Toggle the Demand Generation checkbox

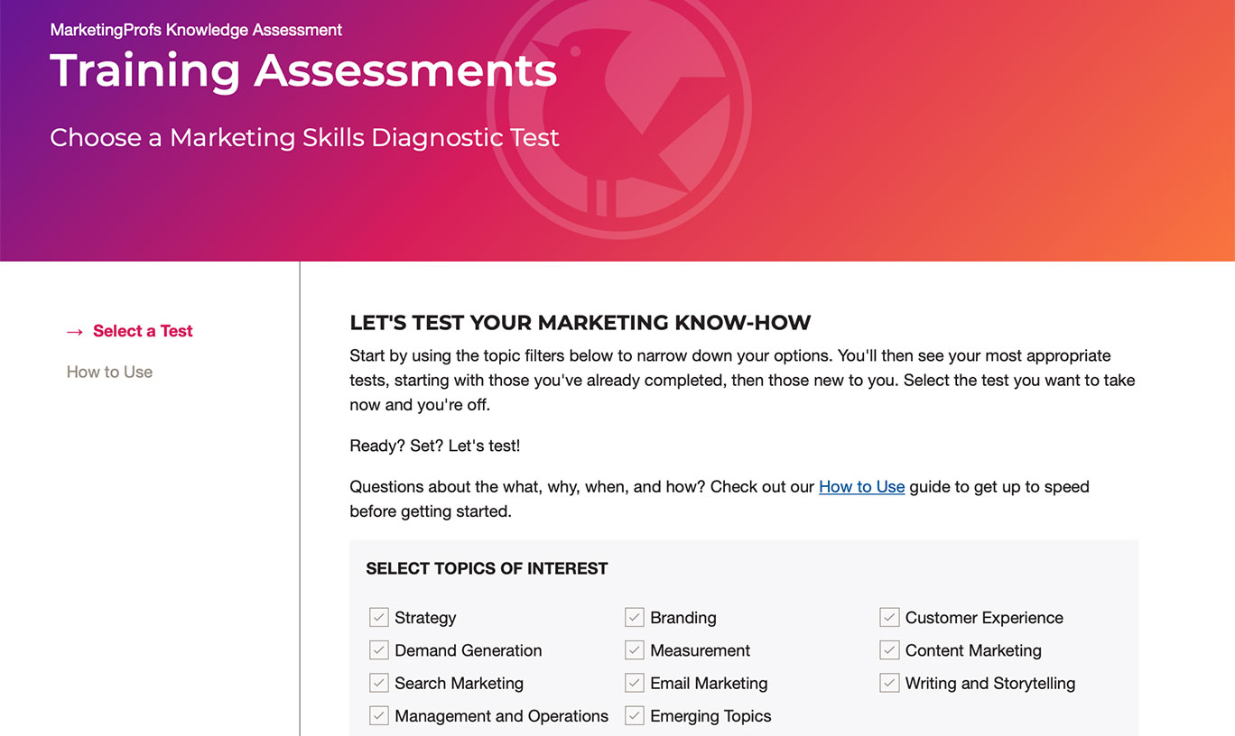point(378,650)
